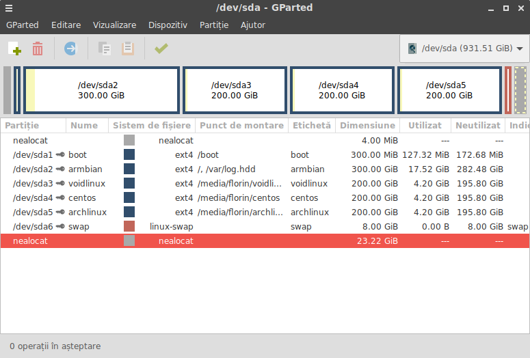Click the Copy partition toolbar icon
The width and height of the screenshot is (530, 358).
(105, 49)
